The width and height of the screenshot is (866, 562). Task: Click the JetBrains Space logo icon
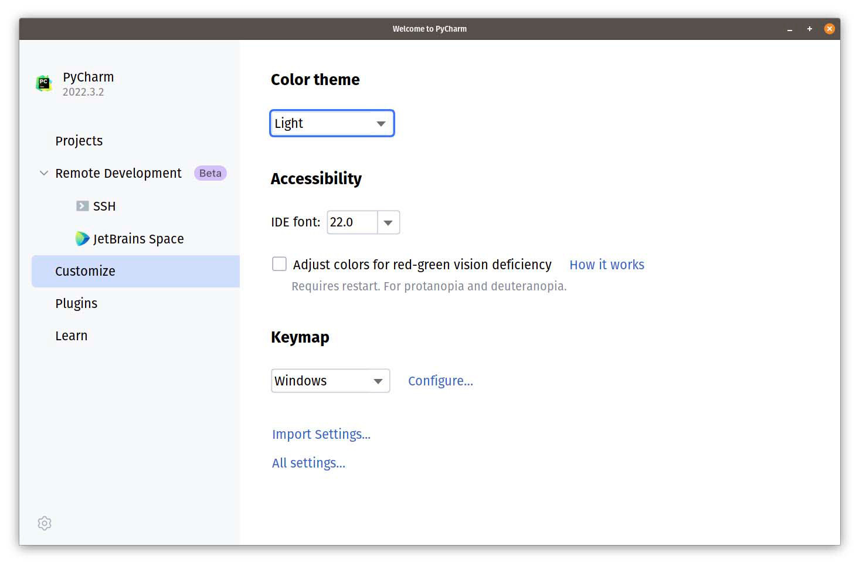point(82,238)
